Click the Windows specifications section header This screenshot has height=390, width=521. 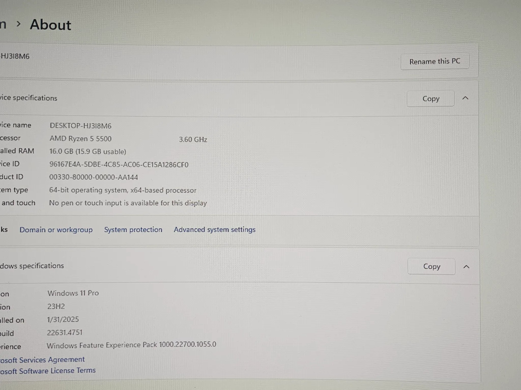[x=240, y=266]
